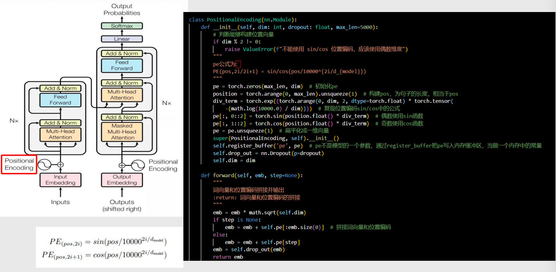The width and height of the screenshot is (556, 272).
Task: Click the "else:" line
Action: [x=220, y=235]
